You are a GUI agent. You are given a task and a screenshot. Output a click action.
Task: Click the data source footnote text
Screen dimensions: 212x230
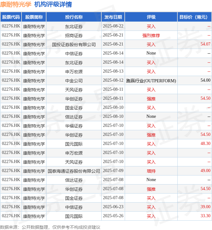50,227
